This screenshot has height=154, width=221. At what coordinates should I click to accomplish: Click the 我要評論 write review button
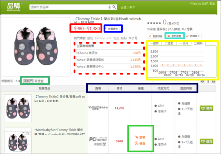[x=156, y=36]
